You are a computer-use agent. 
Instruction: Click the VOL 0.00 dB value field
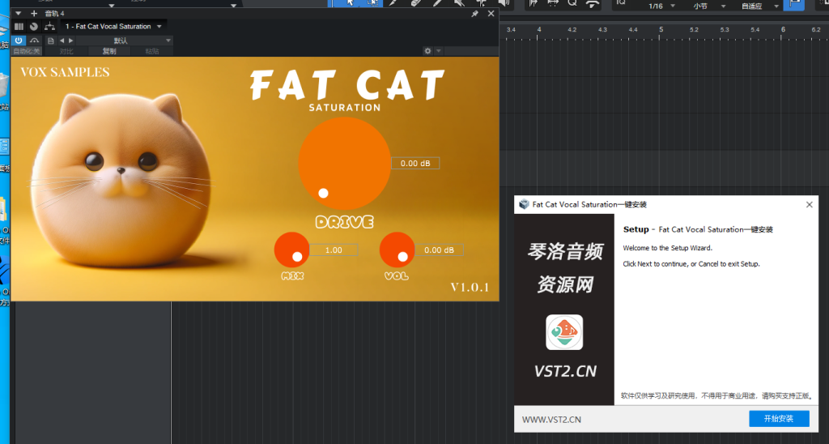(x=440, y=250)
